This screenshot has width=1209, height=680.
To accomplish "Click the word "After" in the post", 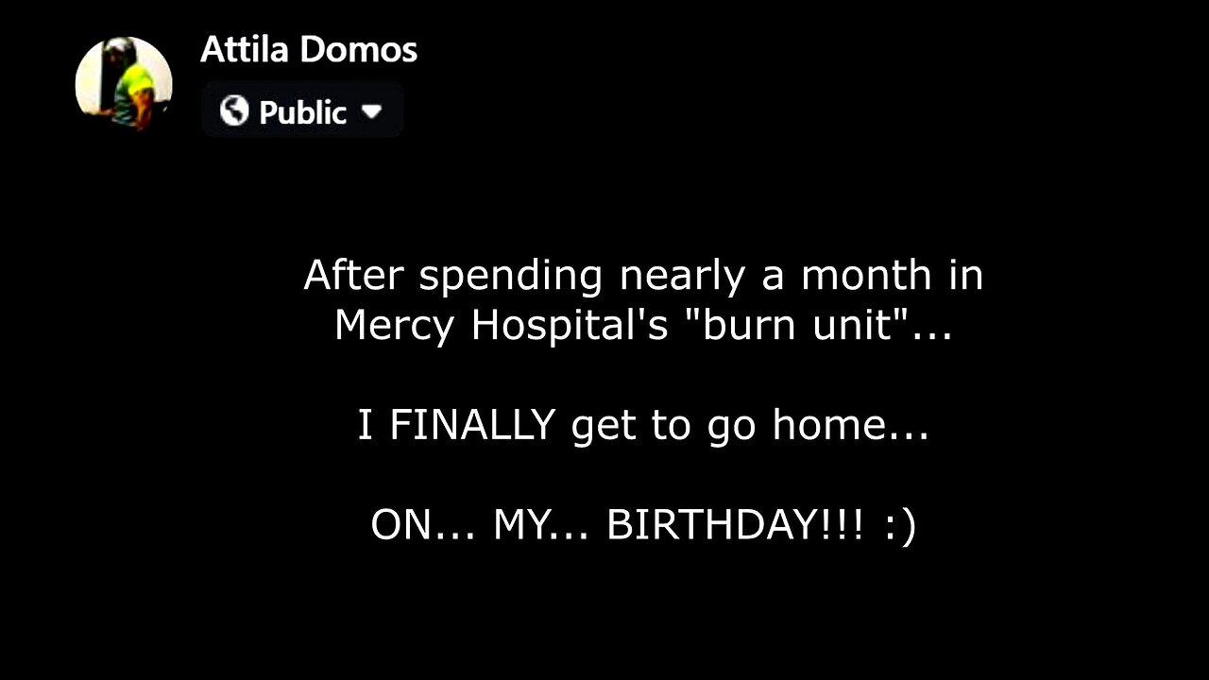I will [354, 275].
